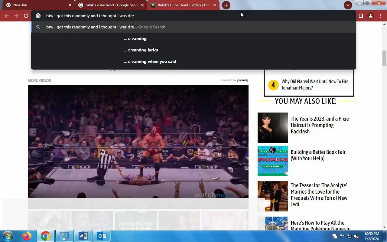Image resolution: width=387 pixels, height=242 pixels.
Task: Click the Pokémon Games article thumbnail
Action: click(x=276, y=223)
